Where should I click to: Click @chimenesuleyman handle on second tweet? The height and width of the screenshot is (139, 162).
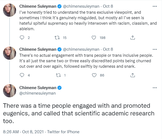81,49
